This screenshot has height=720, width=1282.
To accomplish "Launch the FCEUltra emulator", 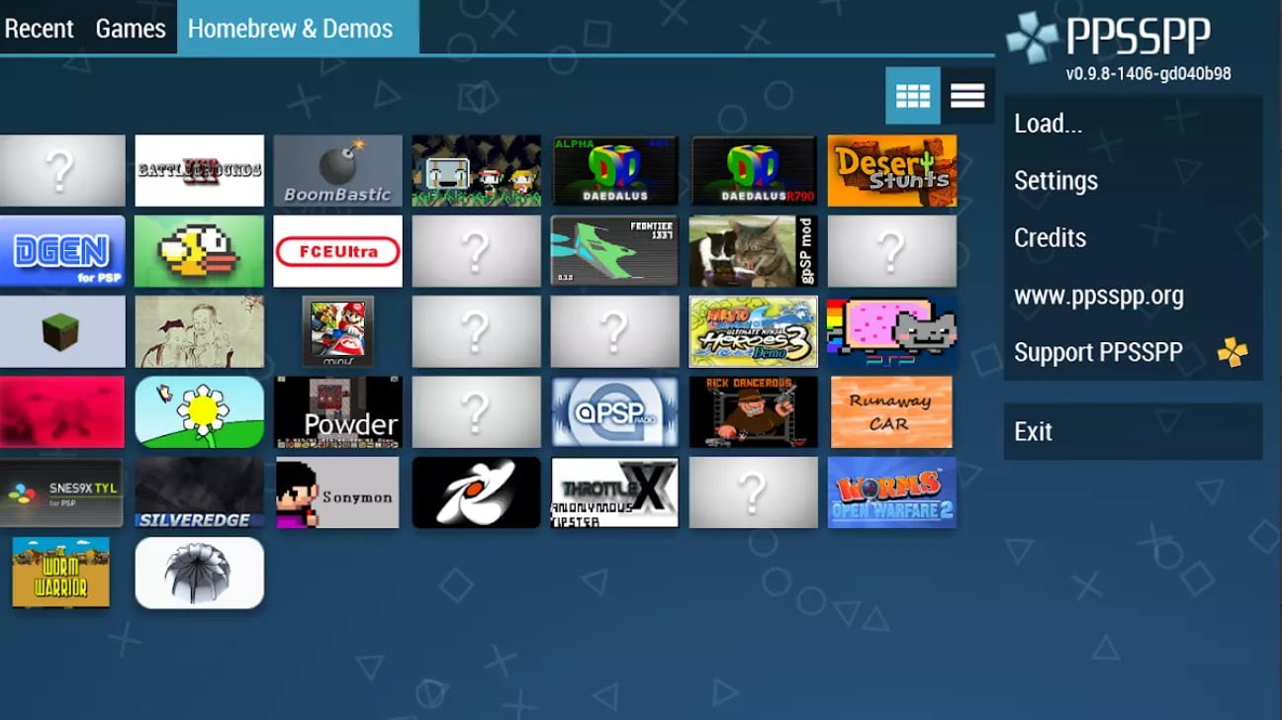I will (x=337, y=250).
